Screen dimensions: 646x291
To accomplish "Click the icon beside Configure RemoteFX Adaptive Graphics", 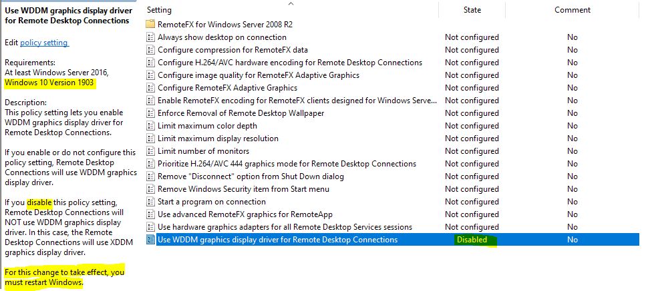I will click(151, 88).
